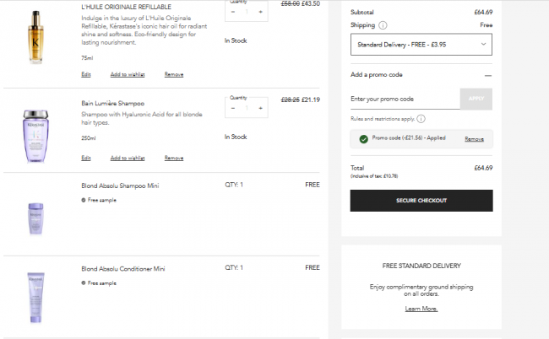Click the Blond Absolu Shampoo Mini thumbnail
The height and width of the screenshot is (339, 549).
pyautogui.click(x=38, y=216)
